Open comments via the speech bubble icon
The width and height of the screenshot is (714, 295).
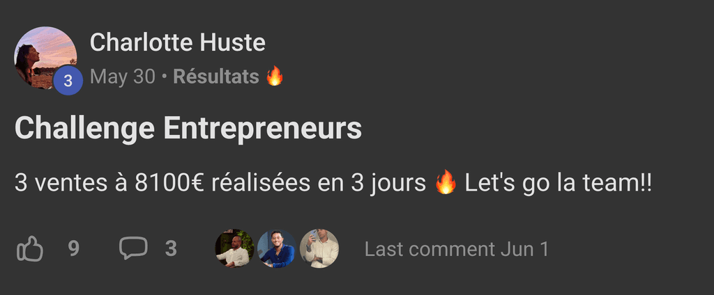133,248
